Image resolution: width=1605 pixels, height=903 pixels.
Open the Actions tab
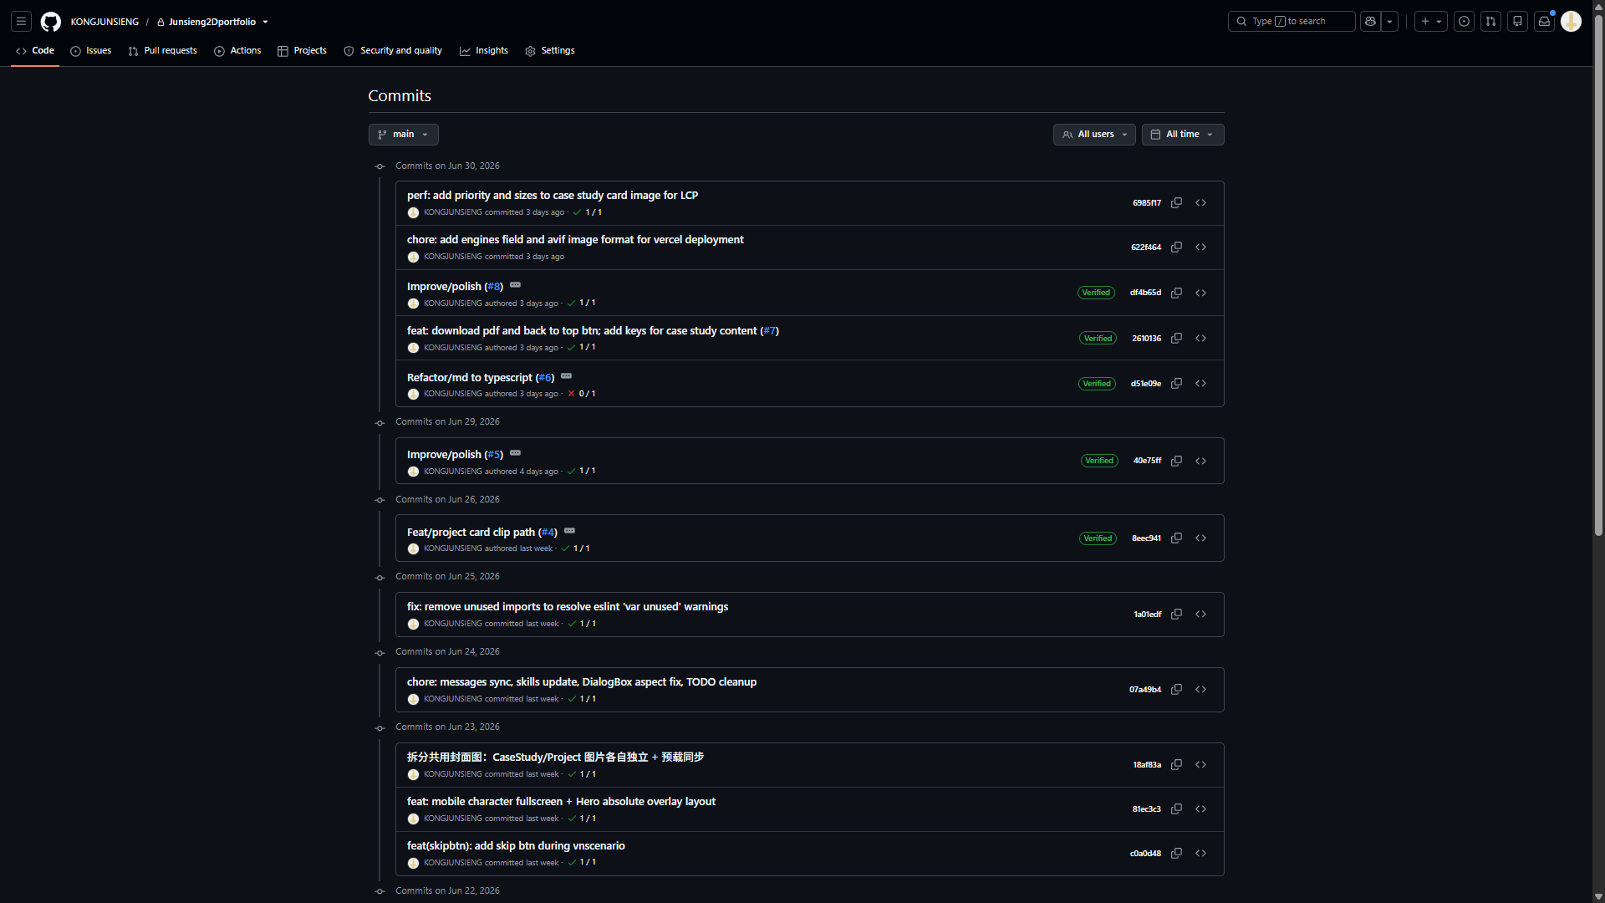(x=237, y=51)
